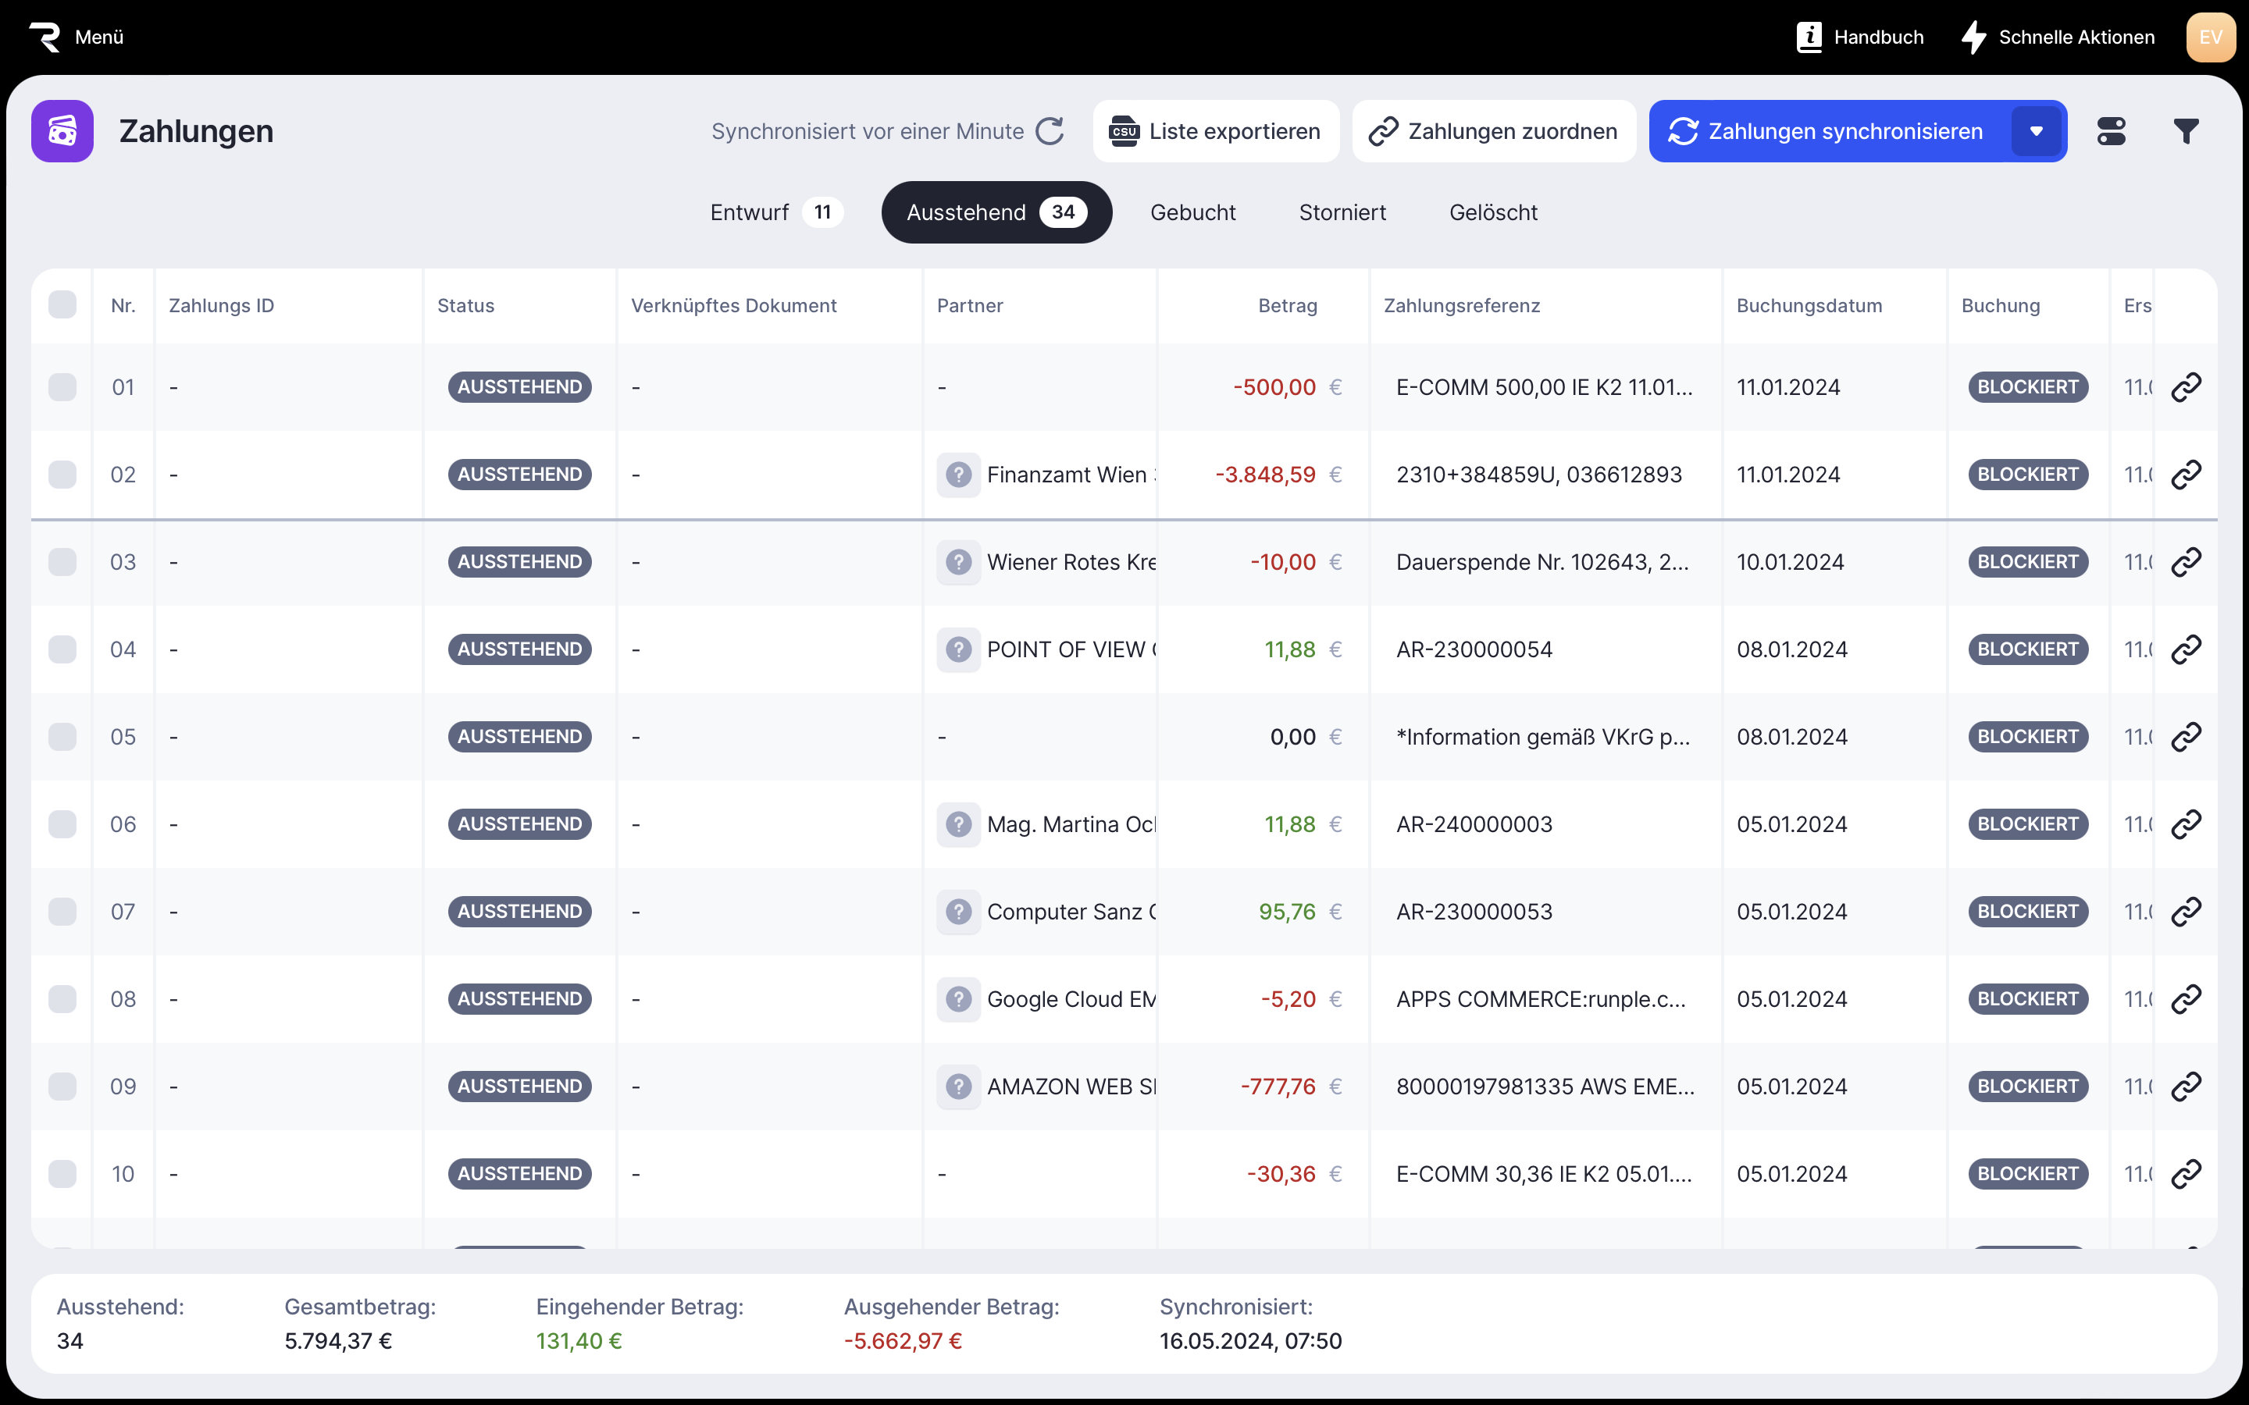Select the checkbox for row 07

click(62, 912)
